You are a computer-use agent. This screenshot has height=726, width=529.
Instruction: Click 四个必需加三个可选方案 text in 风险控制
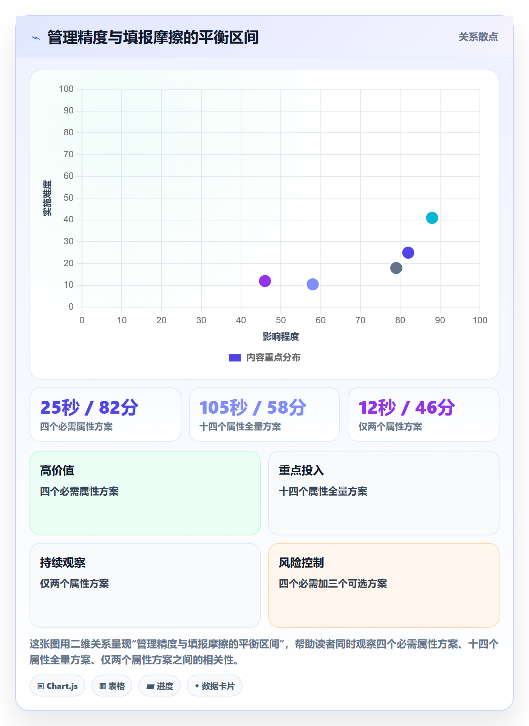pyautogui.click(x=333, y=583)
